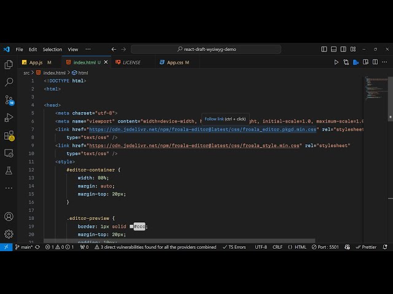
Task: Click the Run Code play icon
Action: click(337, 62)
